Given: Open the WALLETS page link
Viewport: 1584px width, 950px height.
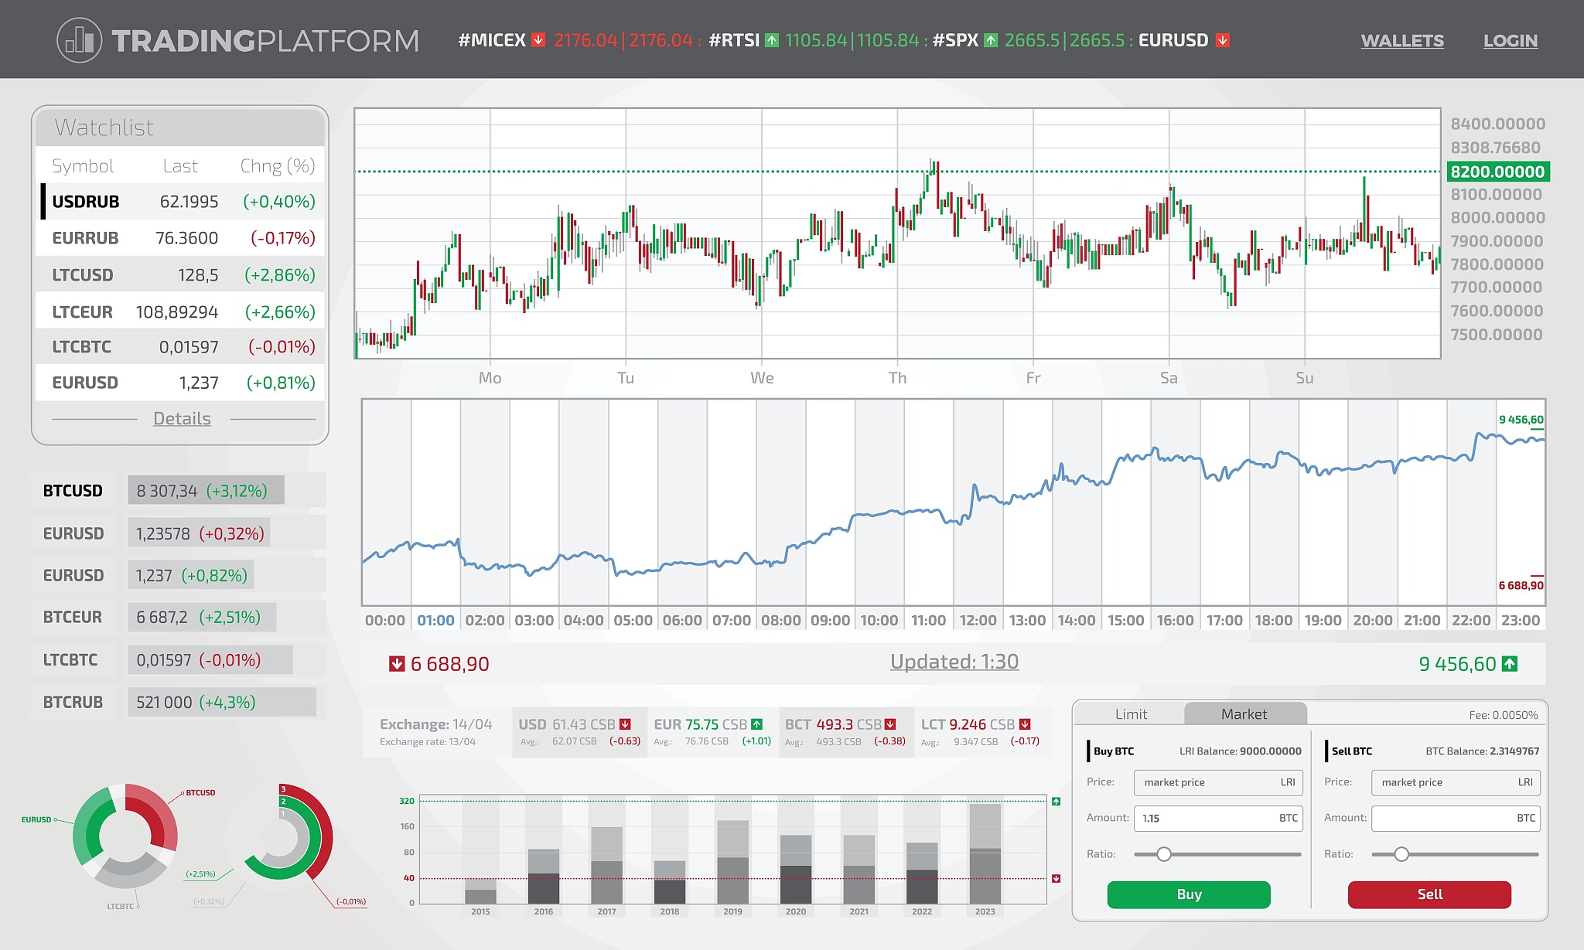Looking at the screenshot, I should [x=1401, y=41].
